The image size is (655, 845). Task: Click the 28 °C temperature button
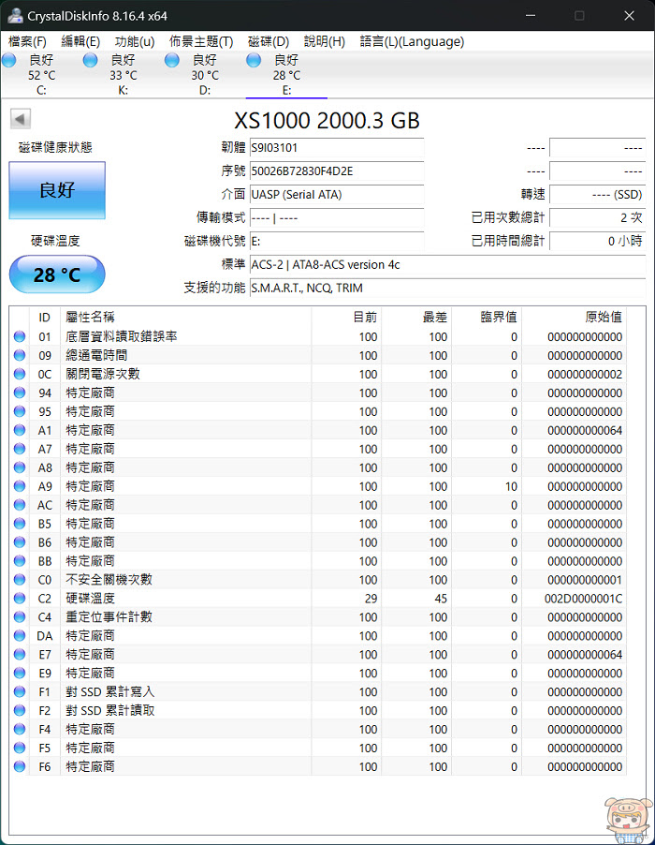point(57,274)
